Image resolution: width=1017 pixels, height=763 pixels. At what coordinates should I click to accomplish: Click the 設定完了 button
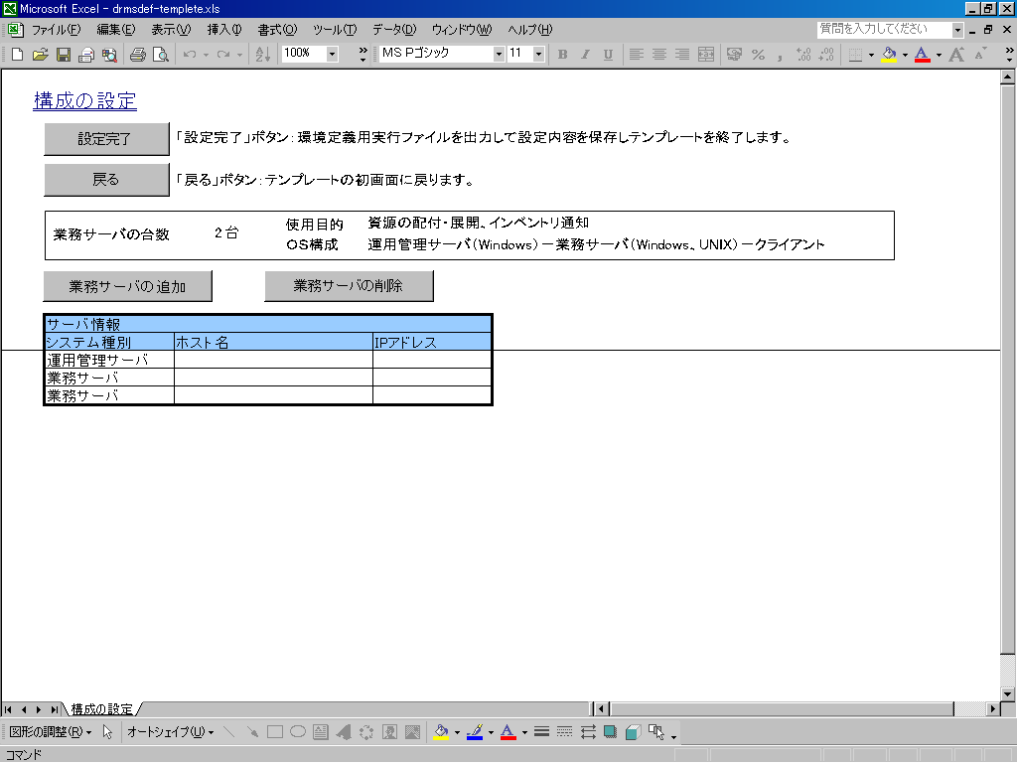[106, 139]
